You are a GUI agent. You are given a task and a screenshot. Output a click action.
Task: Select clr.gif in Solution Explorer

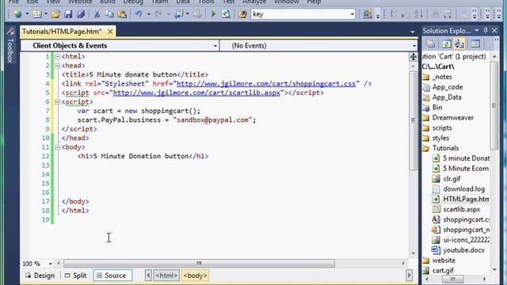452,179
